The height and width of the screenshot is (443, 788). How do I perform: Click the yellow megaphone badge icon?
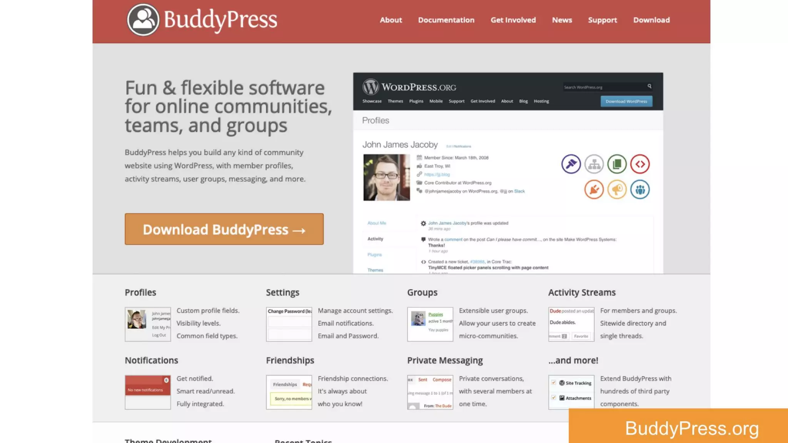tap(617, 190)
